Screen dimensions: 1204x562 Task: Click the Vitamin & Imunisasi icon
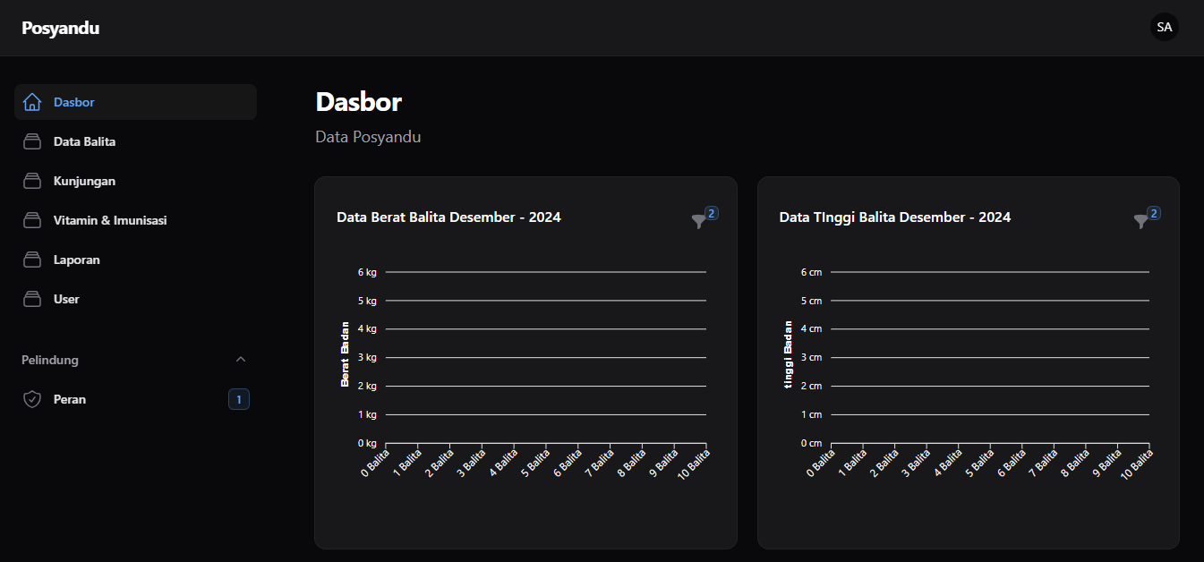32,220
